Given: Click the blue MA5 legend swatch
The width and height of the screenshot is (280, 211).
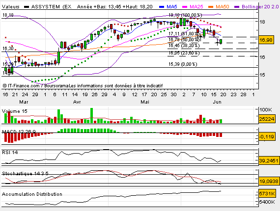Looking at the screenshot, I should (x=162, y=7).
